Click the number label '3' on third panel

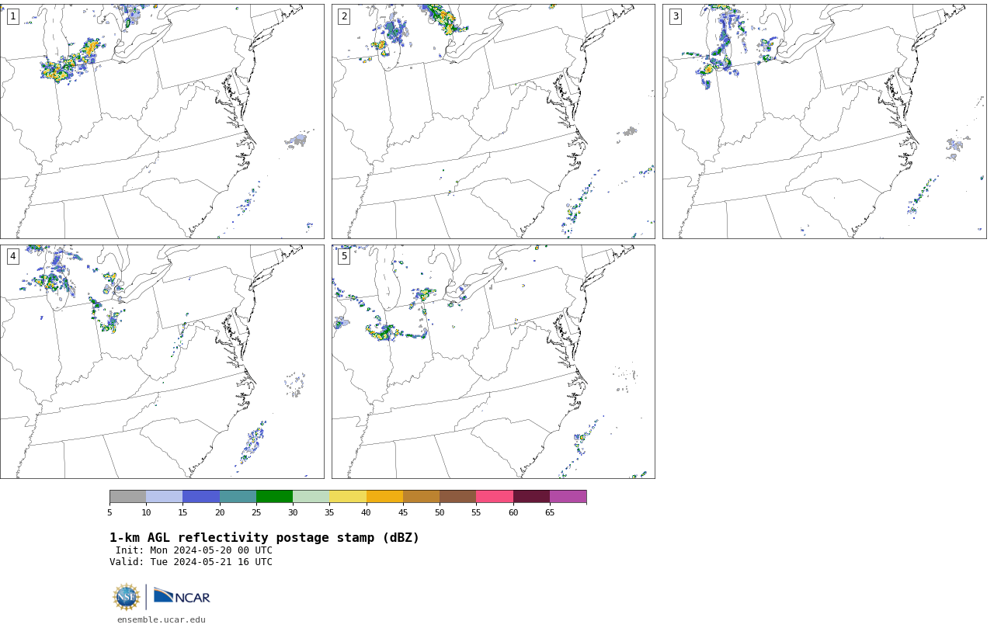coord(675,16)
